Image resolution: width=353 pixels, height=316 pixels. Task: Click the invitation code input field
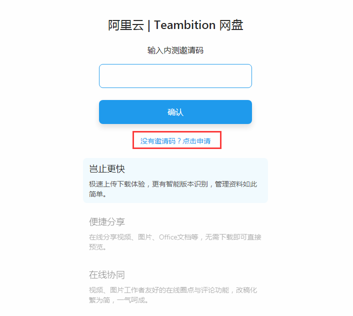click(x=175, y=76)
